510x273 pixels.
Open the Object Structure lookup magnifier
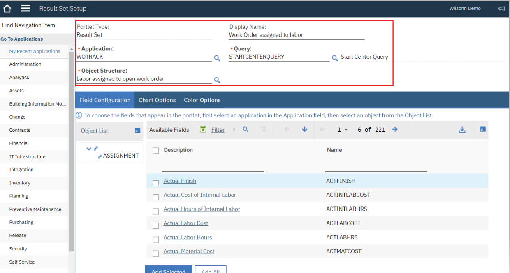(217, 80)
